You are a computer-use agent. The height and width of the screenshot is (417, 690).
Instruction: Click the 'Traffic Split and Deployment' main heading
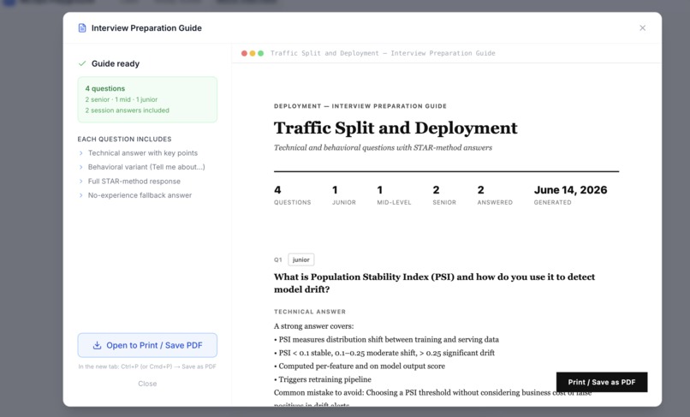pos(396,128)
